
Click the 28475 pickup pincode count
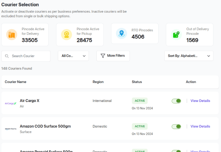point(84,40)
